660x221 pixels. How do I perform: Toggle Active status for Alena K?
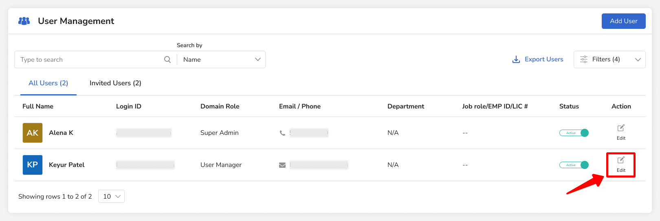coord(574,133)
